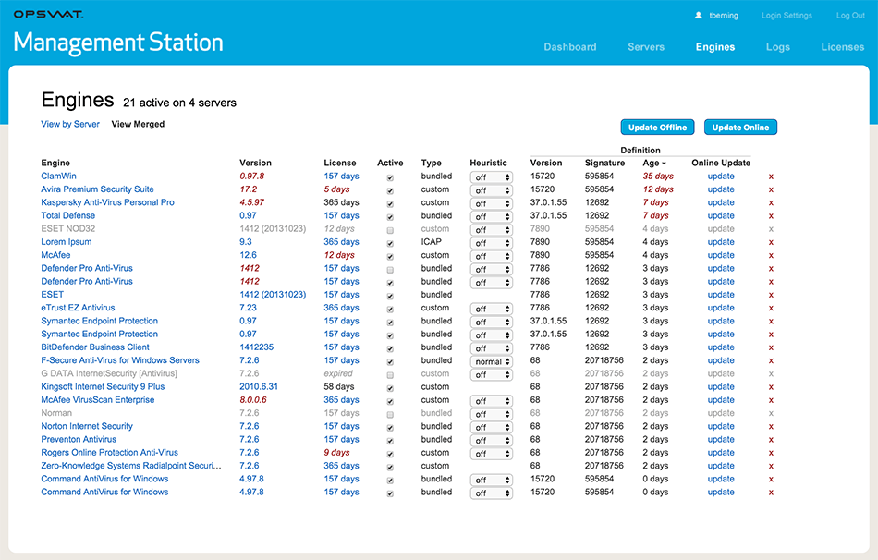Viewport: 878px width, 560px height.
Task: Click the OPSWAT logo
Action: coord(49,14)
